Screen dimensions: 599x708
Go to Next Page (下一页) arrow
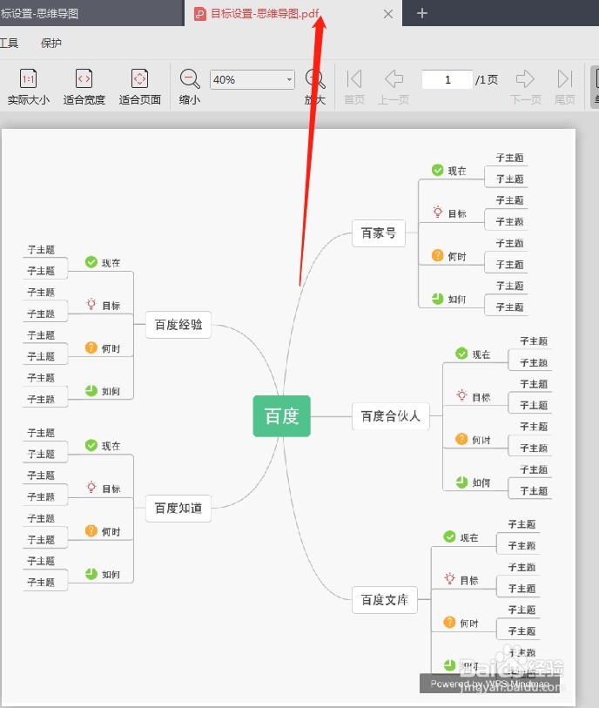click(x=525, y=79)
